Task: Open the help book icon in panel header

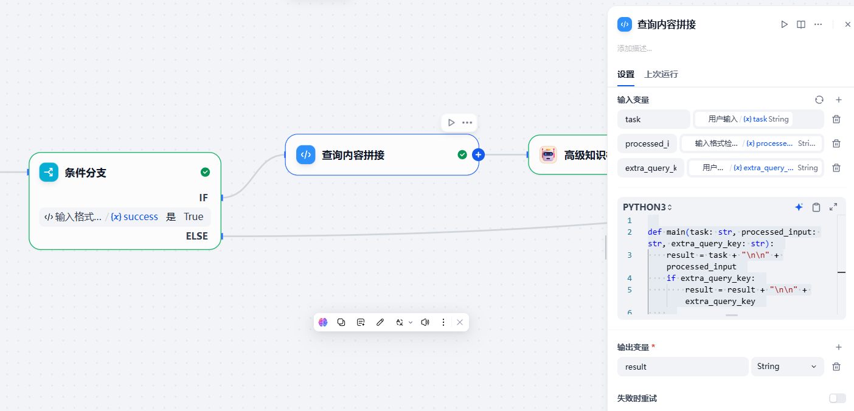Action: click(801, 24)
